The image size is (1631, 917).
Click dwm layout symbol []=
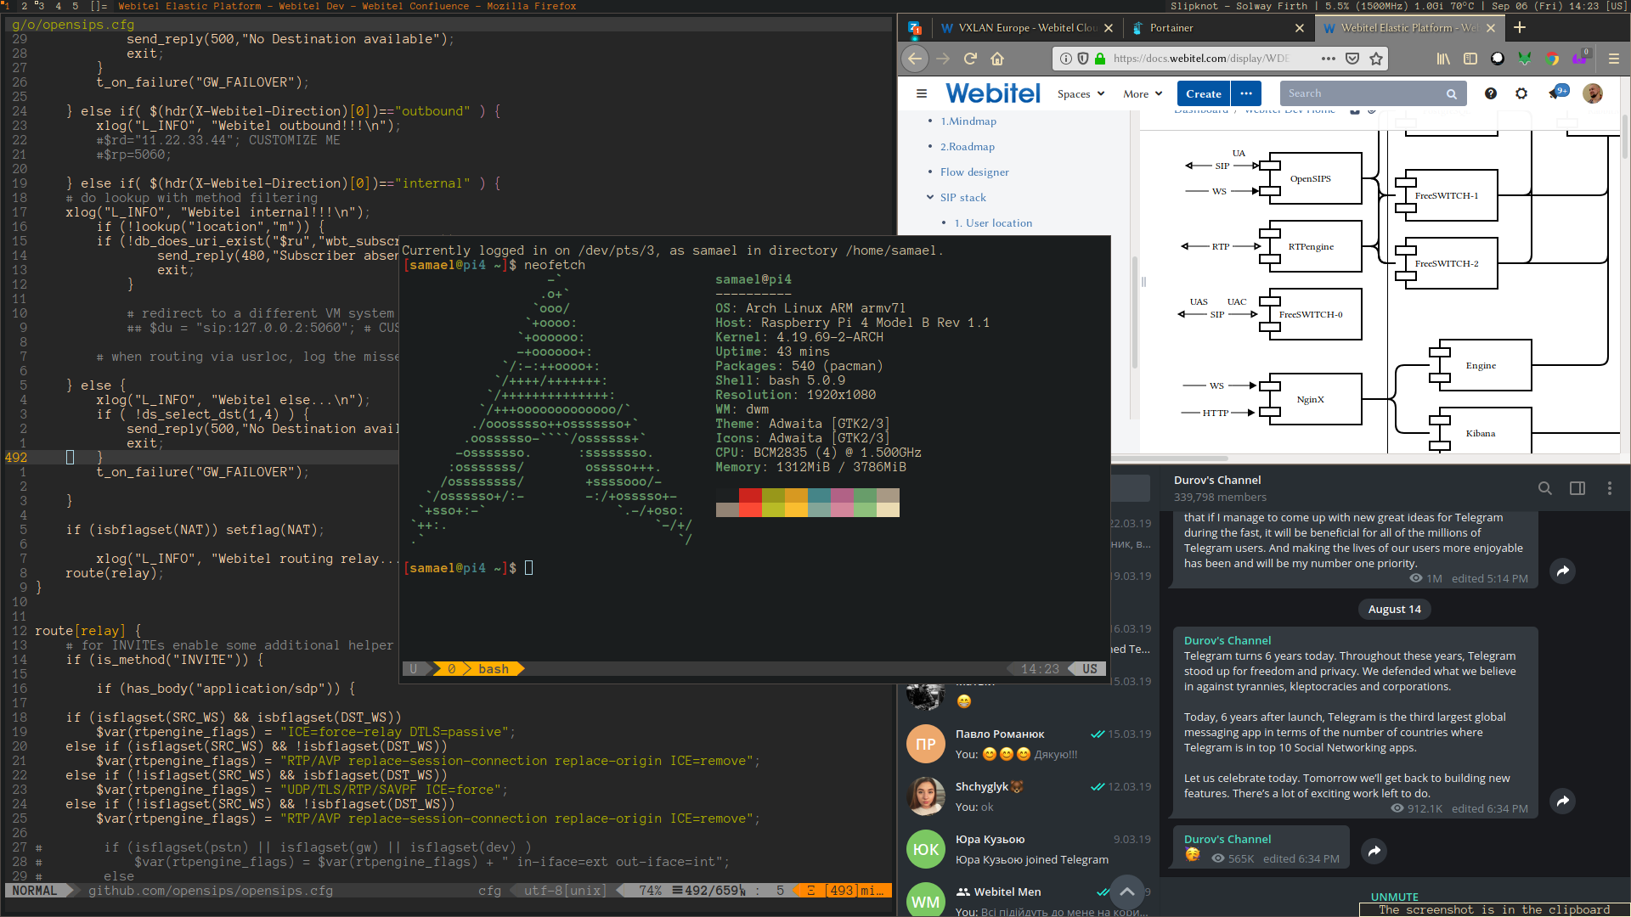click(99, 6)
